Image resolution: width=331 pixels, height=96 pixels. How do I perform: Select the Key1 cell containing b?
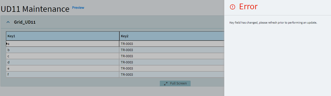coord(63,50)
